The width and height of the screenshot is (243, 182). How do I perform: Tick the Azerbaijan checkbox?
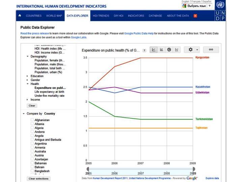click(32, 159)
